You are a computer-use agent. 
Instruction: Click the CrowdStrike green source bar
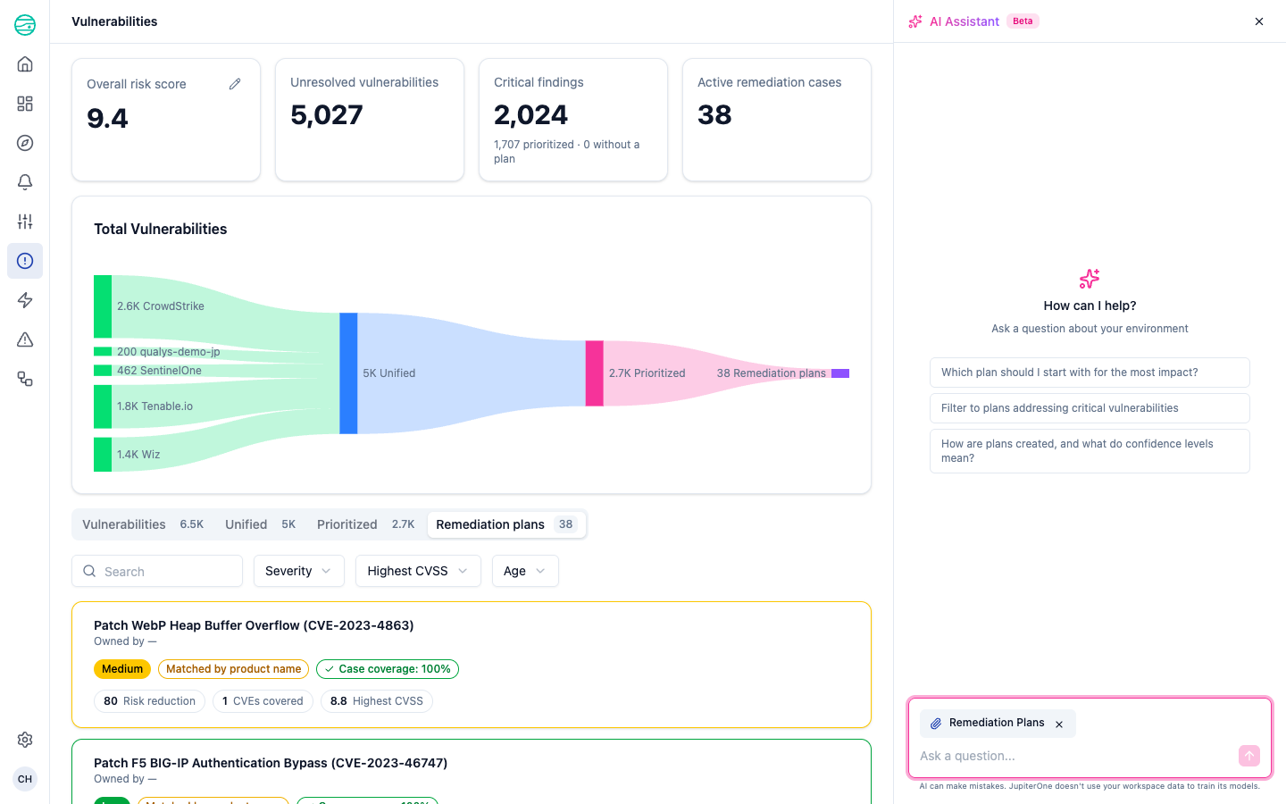103,306
